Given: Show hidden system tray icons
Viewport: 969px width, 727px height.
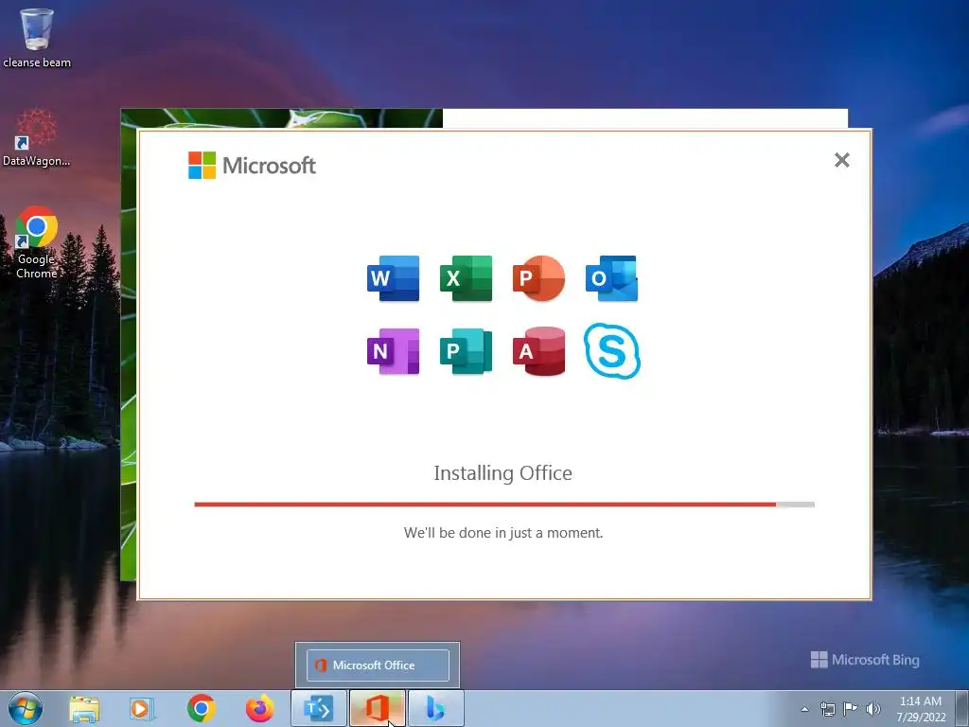Looking at the screenshot, I should [x=804, y=709].
